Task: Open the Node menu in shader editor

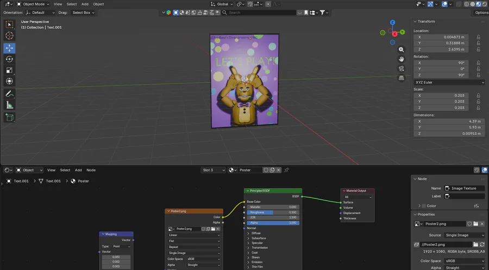Action: (x=91, y=170)
